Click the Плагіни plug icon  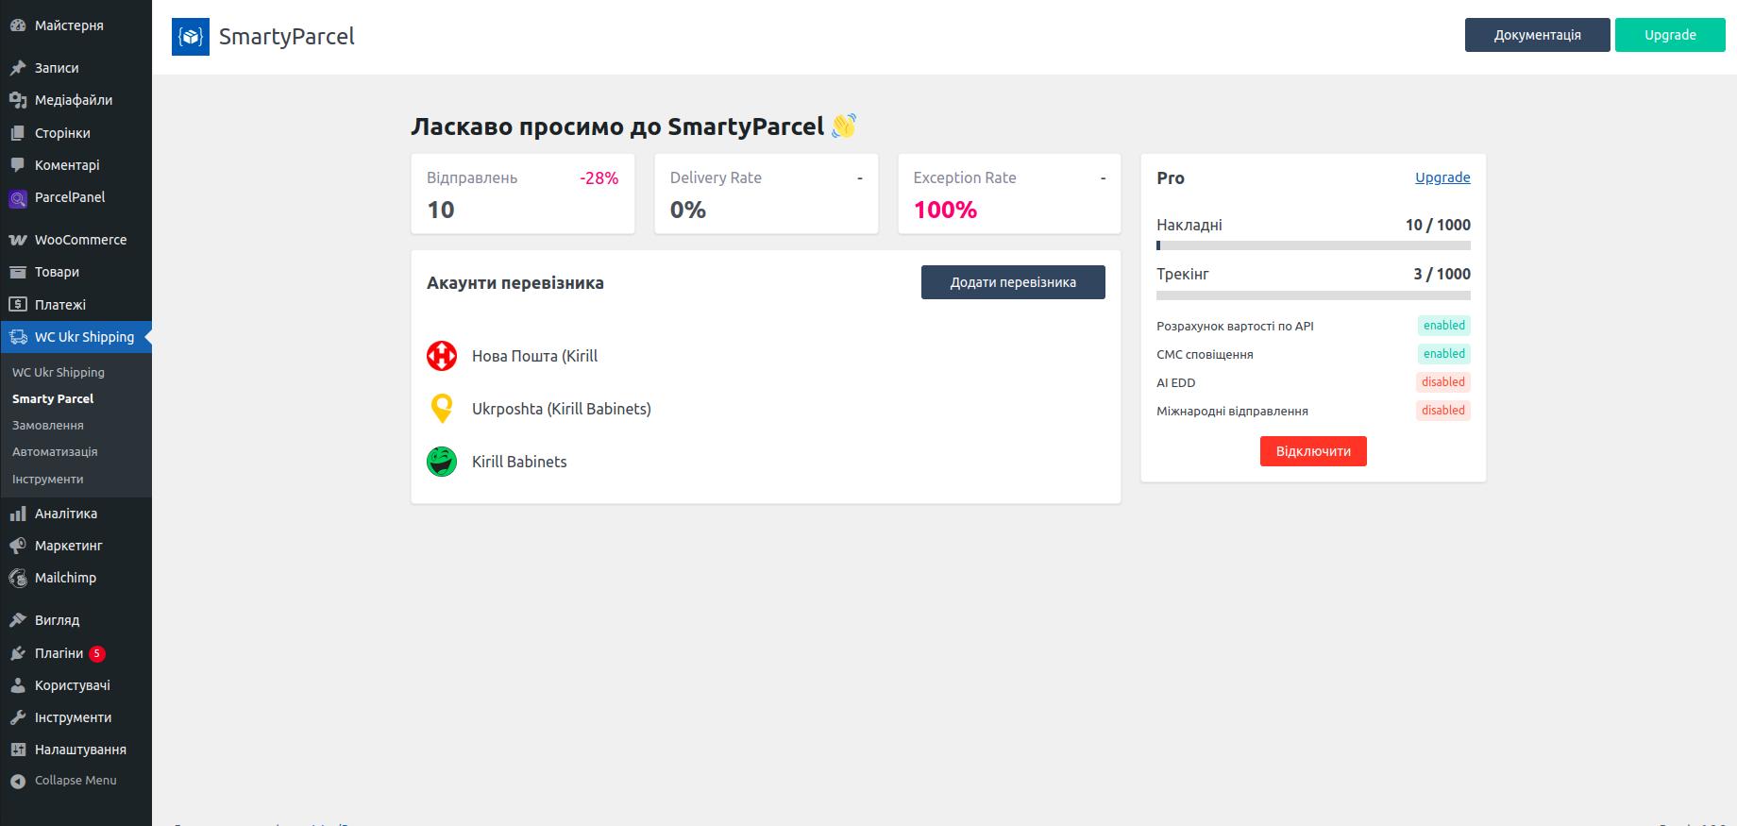pyautogui.click(x=17, y=653)
